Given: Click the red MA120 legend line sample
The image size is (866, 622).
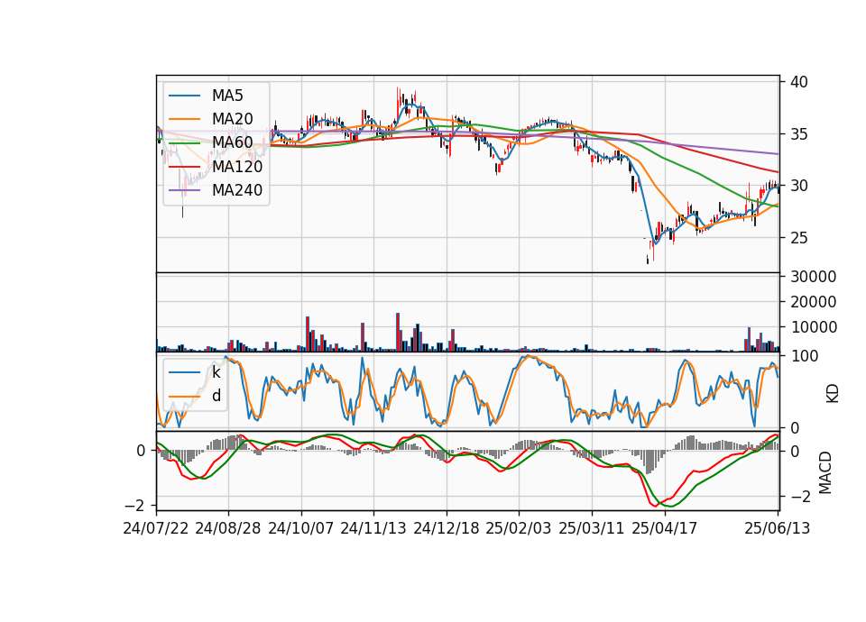Looking at the screenshot, I should click(x=184, y=166).
